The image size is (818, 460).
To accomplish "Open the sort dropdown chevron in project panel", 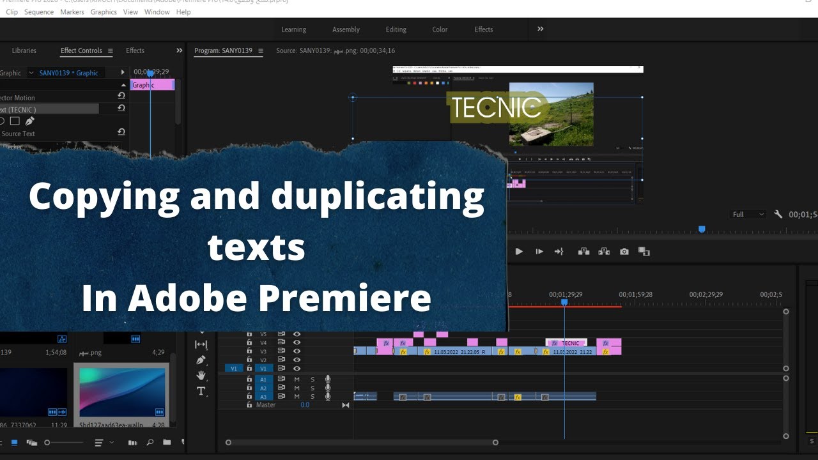I will click(112, 442).
